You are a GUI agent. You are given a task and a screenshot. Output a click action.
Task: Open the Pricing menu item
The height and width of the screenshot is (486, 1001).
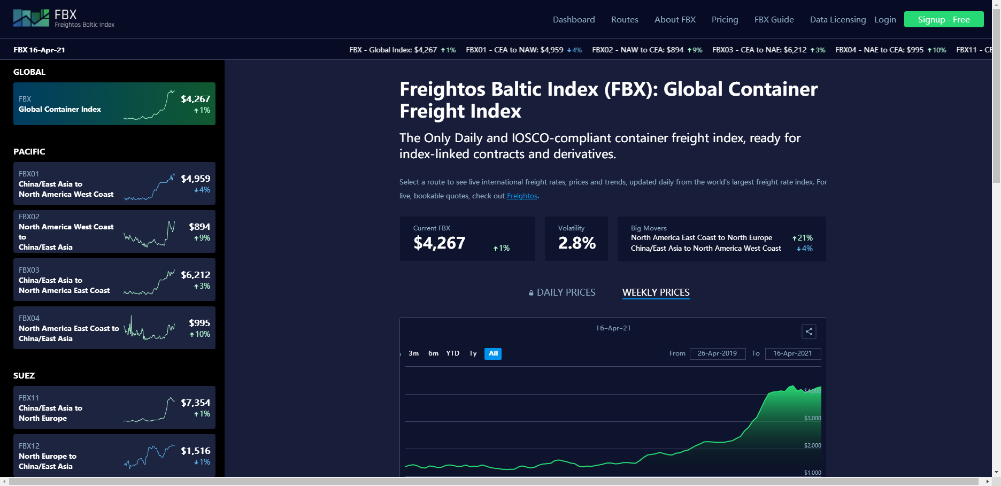pyautogui.click(x=725, y=20)
